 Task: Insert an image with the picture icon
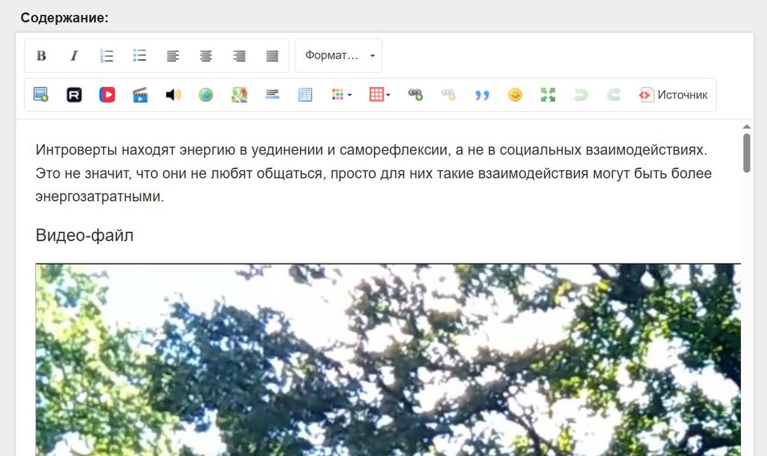pyautogui.click(x=41, y=95)
